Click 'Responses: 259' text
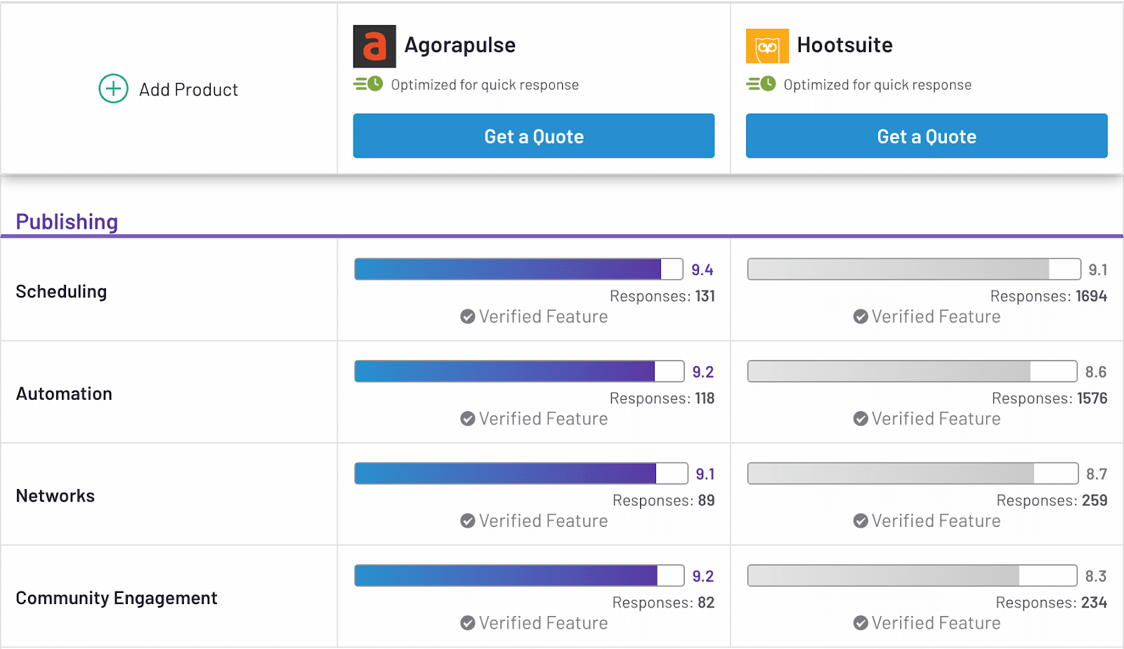 pyautogui.click(x=1052, y=500)
